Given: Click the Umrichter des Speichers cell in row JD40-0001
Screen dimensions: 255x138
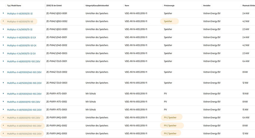Looking at the screenshot, I should point(97,37).
